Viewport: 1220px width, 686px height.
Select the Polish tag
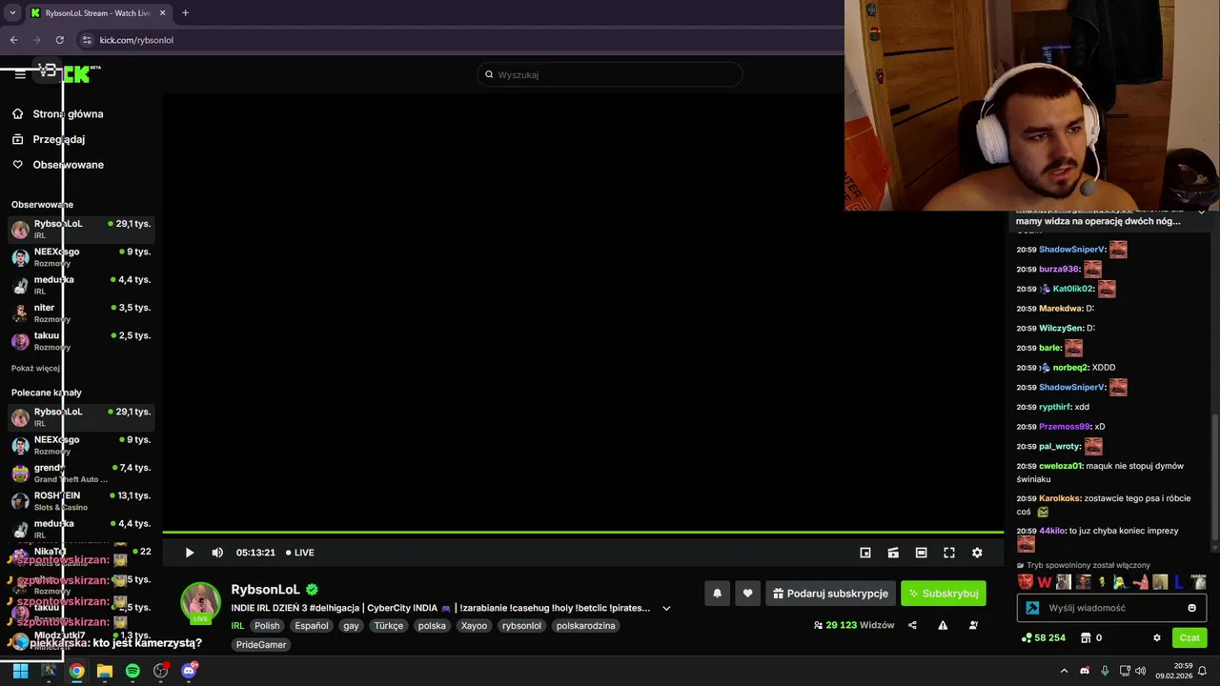point(267,626)
